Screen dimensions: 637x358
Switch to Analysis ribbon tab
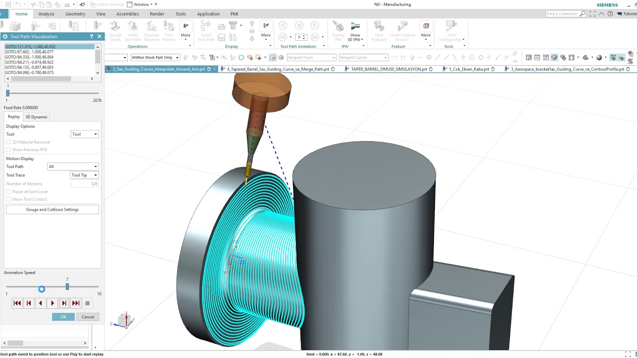click(46, 14)
